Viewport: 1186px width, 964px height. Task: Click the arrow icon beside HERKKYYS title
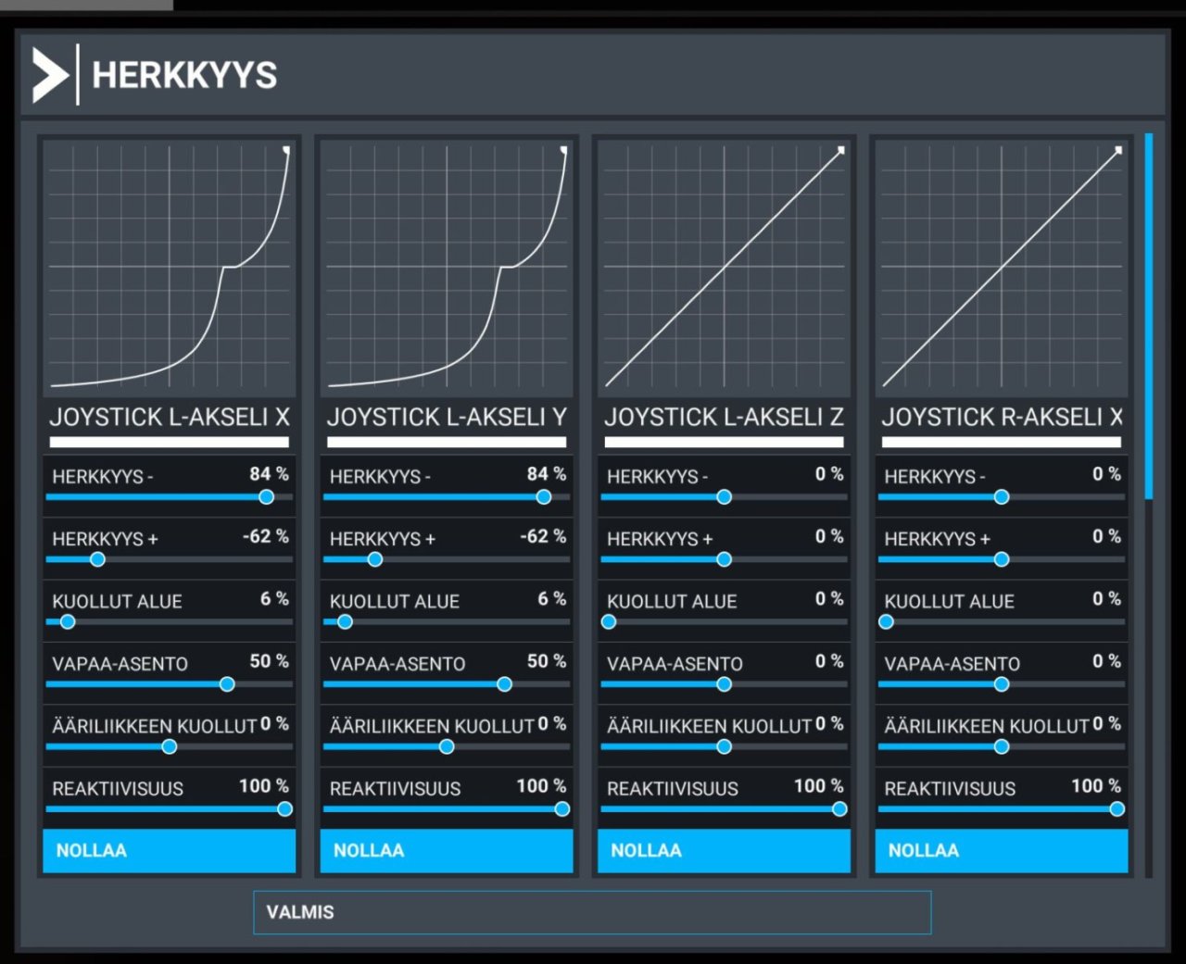[50, 75]
